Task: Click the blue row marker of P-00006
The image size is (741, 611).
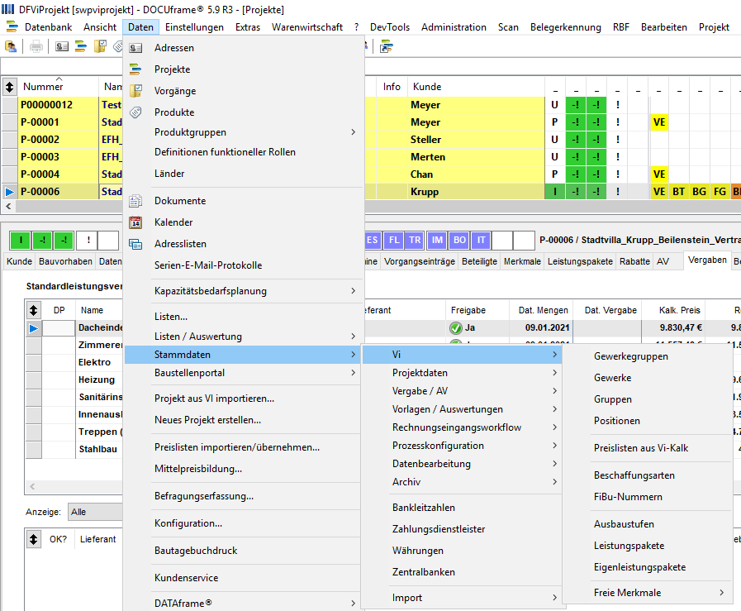Action: point(9,192)
